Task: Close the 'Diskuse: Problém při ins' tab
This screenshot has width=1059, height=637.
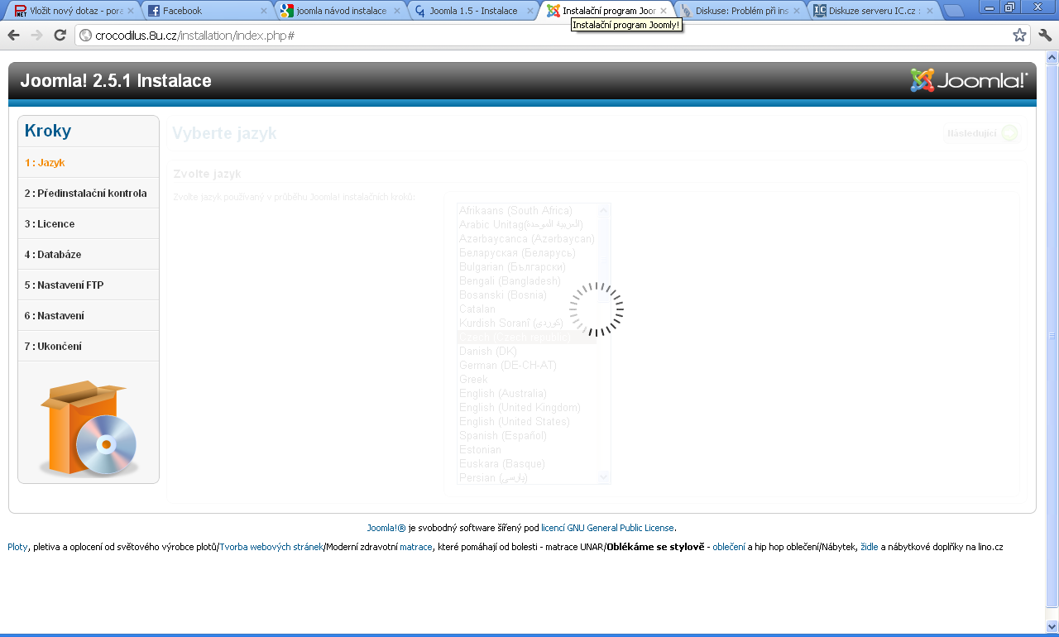Action: click(797, 11)
